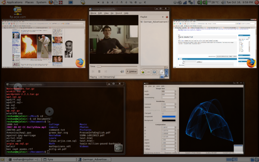The width and height of the screenshot is (259, 162).
Task: Click the X offset stepper in Fyre
Action: [x=175, y=146]
